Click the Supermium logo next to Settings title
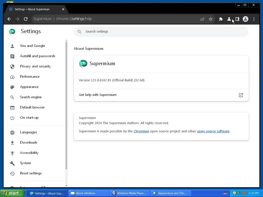 tap(12, 32)
